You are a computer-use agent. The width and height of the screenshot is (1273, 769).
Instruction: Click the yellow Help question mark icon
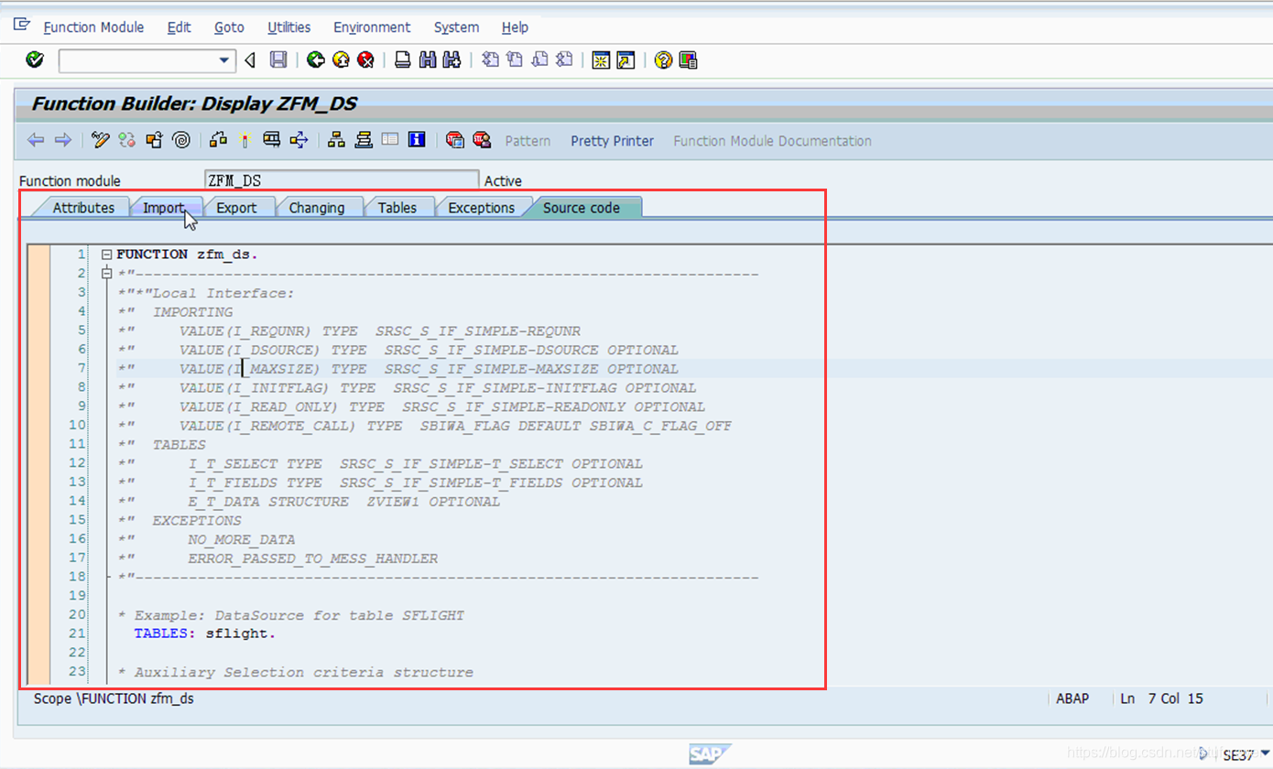tap(663, 60)
